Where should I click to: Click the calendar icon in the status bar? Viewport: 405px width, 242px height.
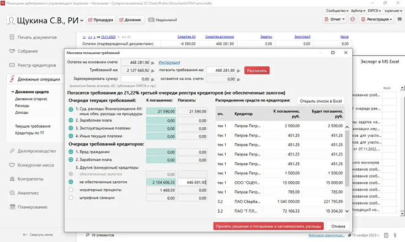[x=386, y=235]
